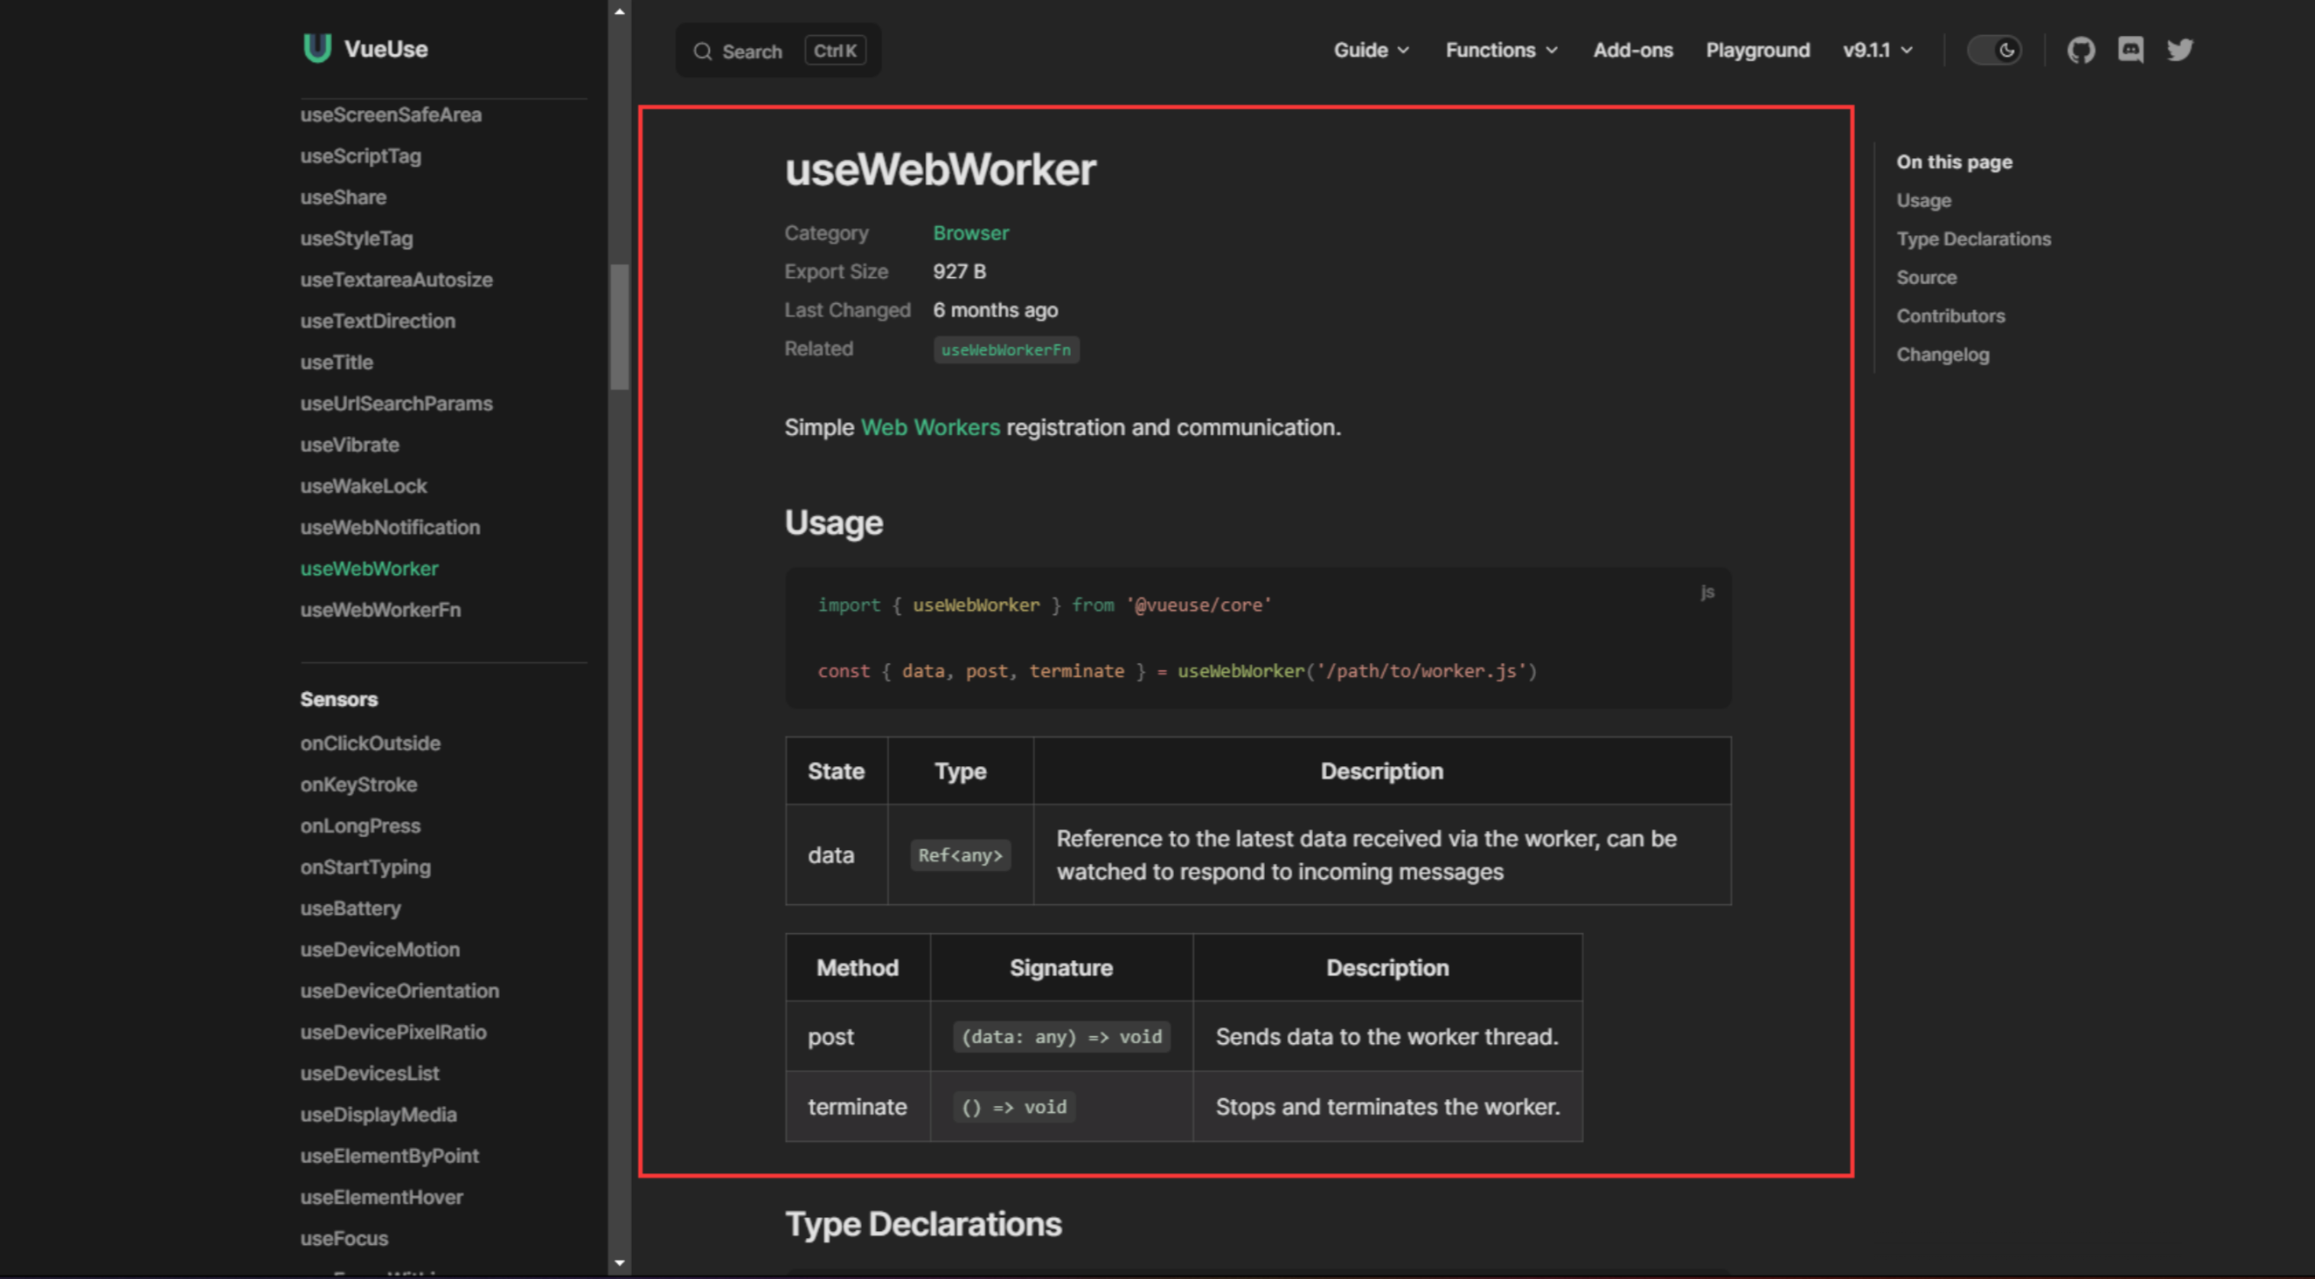Jump to Usage in page outline
The image size is (2315, 1279).
(1923, 200)
